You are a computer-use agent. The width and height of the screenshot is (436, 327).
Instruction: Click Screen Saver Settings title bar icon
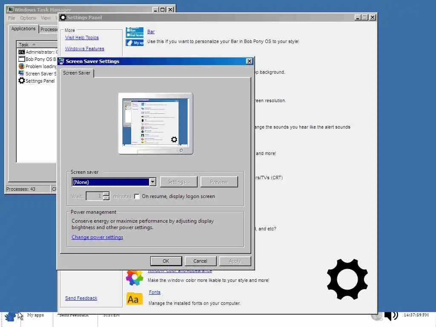click(61, 61)
